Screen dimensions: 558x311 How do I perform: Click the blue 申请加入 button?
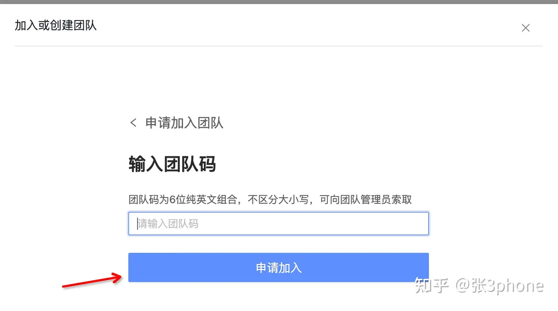pyautogui.click(x=279, y=268)
